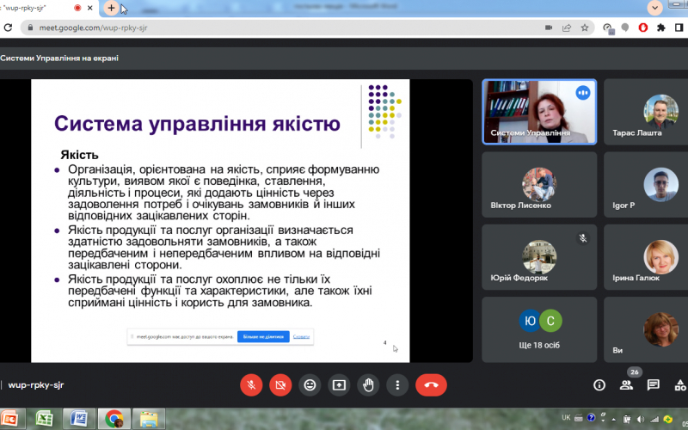
Task: Open the Extensions puzzle icon
Action: click(660, 28)
